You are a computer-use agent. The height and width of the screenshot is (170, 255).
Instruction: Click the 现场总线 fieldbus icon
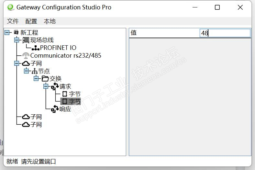26,40
